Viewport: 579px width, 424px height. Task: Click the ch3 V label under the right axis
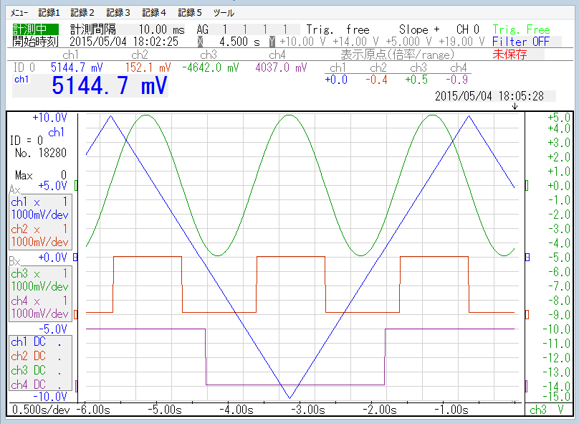pyautogui.click(x=547, y=410)
